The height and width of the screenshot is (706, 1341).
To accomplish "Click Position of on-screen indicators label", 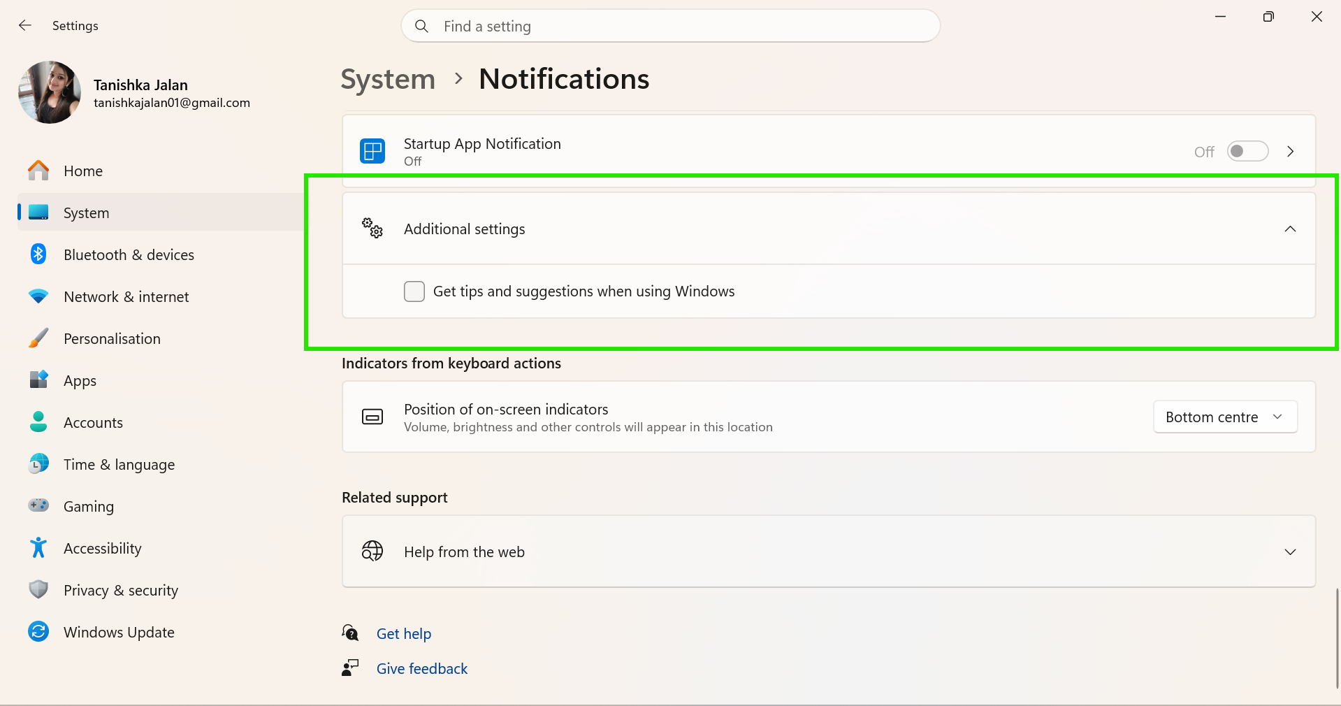I will tap(506, 409).
